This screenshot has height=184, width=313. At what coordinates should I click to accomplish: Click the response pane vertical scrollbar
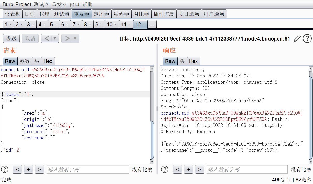point(311,115)
